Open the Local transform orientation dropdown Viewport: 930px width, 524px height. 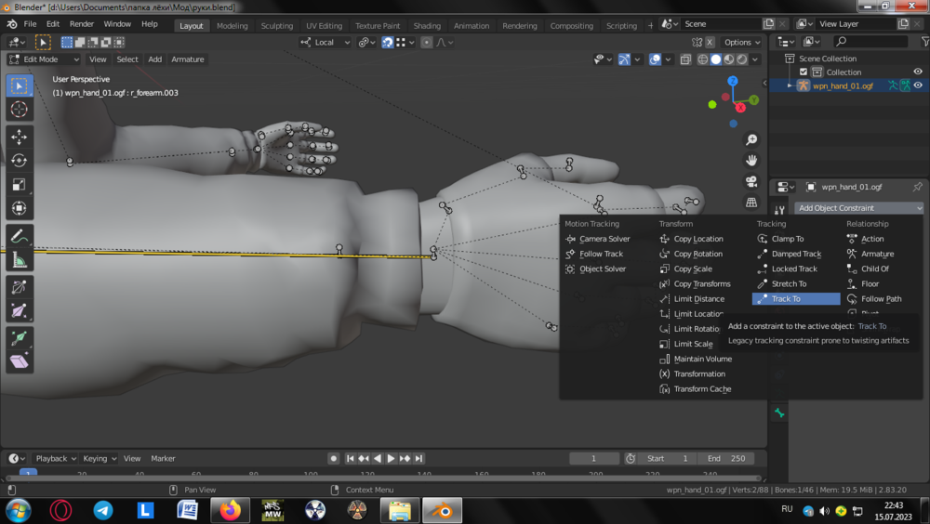pyautogui.click(x=326, y=42)
